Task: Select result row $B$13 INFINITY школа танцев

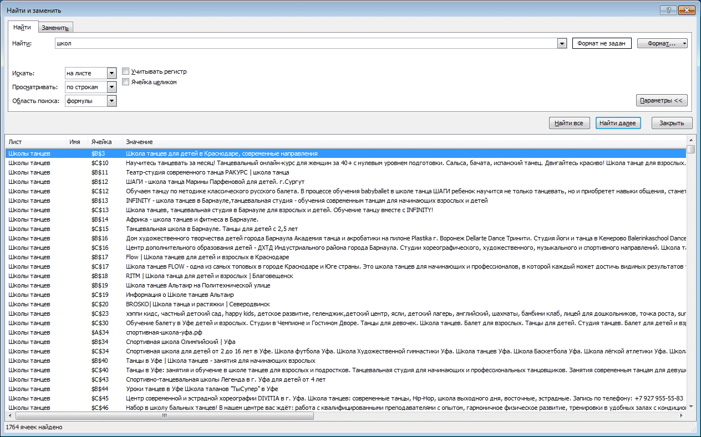Action: point(346,200)
